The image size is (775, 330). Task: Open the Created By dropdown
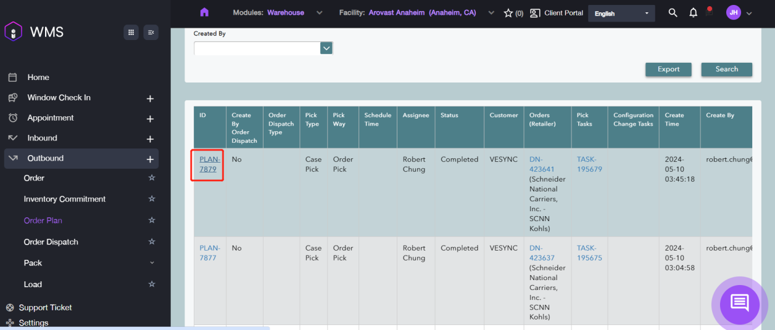326,48
